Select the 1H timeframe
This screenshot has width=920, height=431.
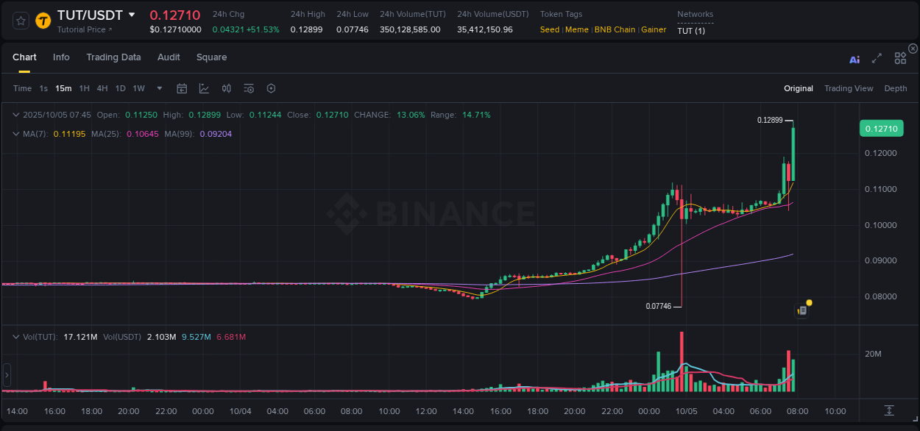[x=84, y=88]
